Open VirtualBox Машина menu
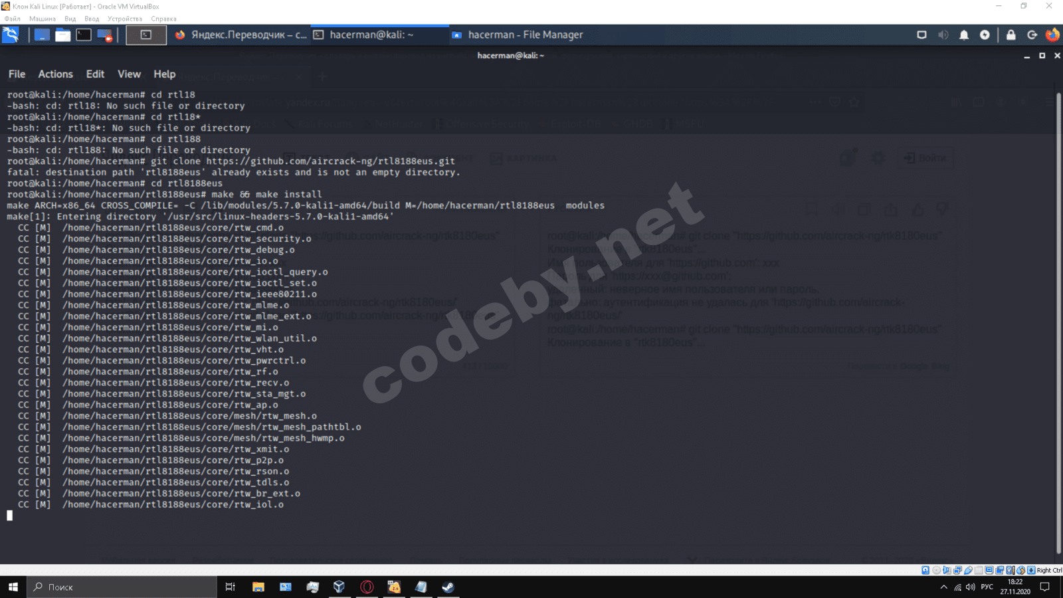Image resolution: width=1063 pixels, height=598 pixels. (43, 19)
